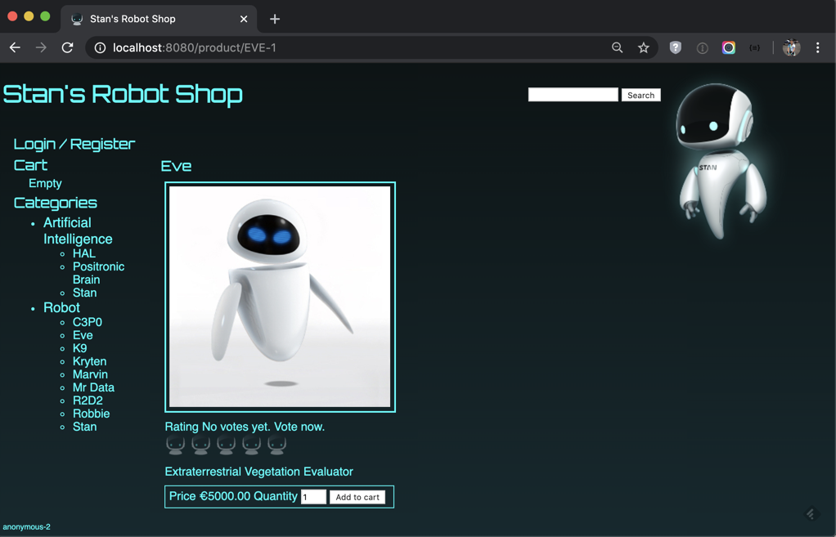836x537 pixels.
Task: Go back to the previous page
Action: [15, 47]
